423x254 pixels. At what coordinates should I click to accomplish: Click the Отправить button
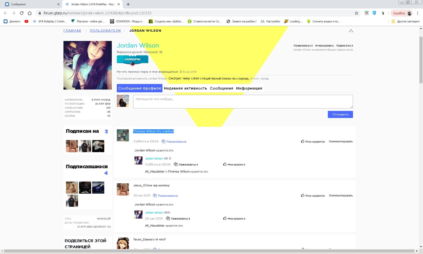tap(340, 114)
